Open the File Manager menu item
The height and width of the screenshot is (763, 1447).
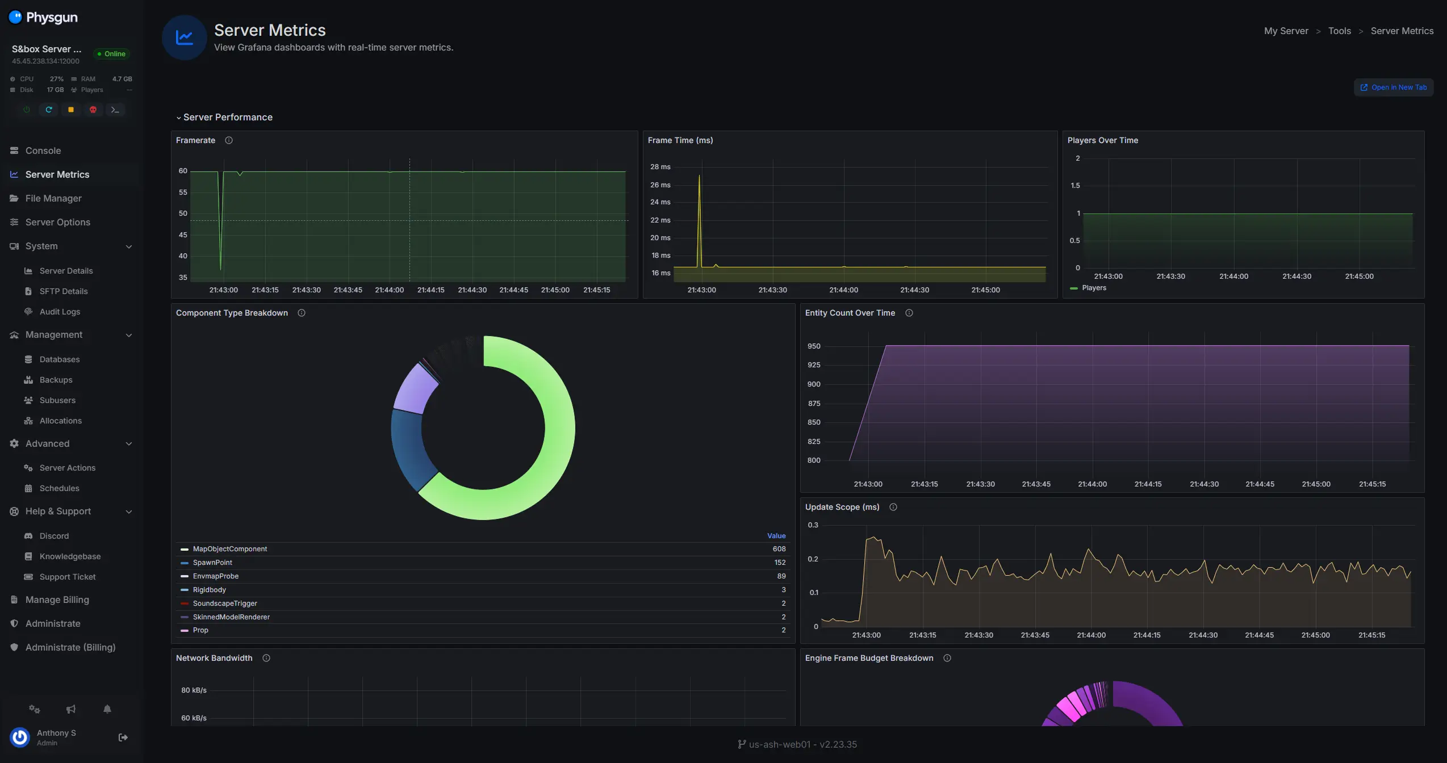click(53, 198)
